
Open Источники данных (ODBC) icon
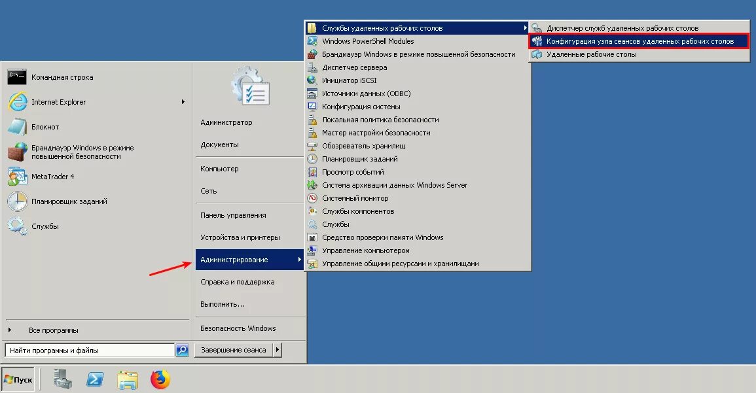coord(312,94)
